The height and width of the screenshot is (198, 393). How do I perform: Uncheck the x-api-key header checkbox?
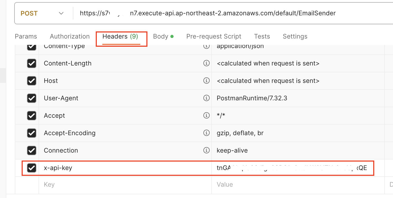(x=32, y=168)
